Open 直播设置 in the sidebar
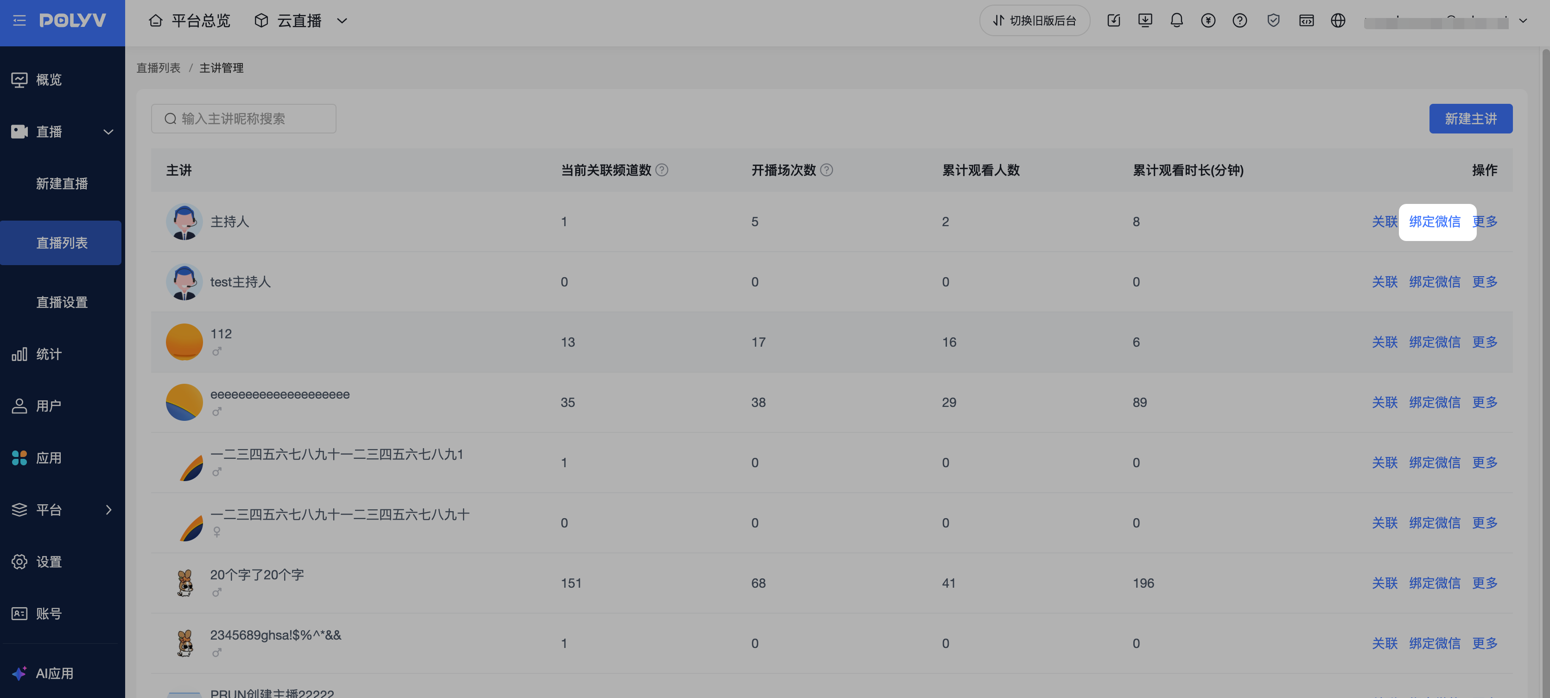This screenshot has width=1550, height=698. [x=62, y=302]
